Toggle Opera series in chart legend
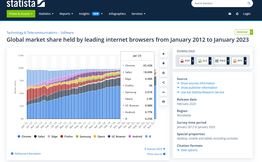Screen dimensions: 262x162 [99, 137]
